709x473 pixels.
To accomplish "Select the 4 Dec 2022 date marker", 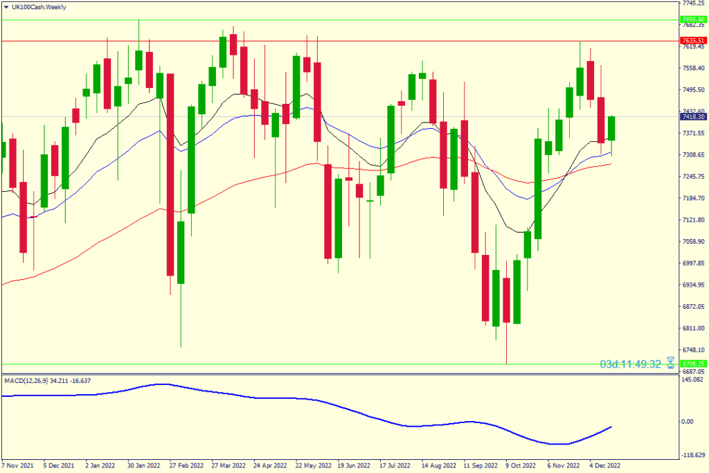I will (x=605, y=466).
